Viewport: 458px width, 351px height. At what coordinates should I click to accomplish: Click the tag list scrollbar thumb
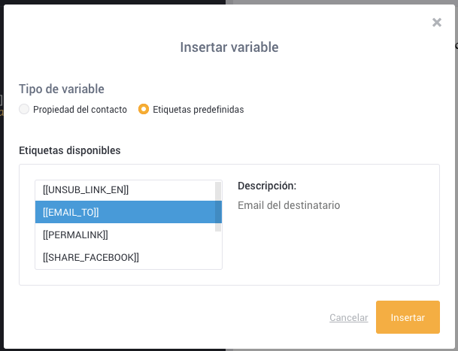coord(218,206)
